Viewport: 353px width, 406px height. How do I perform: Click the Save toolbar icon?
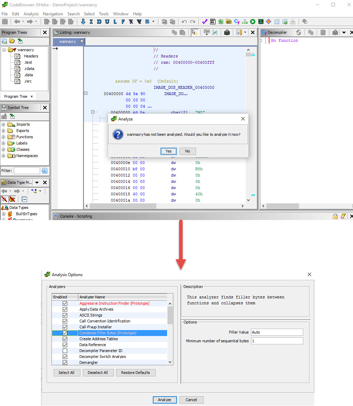pos(5,22)
